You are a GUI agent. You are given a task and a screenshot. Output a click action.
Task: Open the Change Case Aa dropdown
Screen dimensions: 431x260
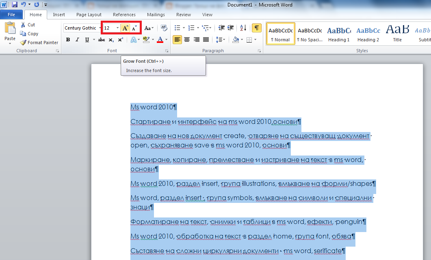pyautogui.click(x=149, y=28)
